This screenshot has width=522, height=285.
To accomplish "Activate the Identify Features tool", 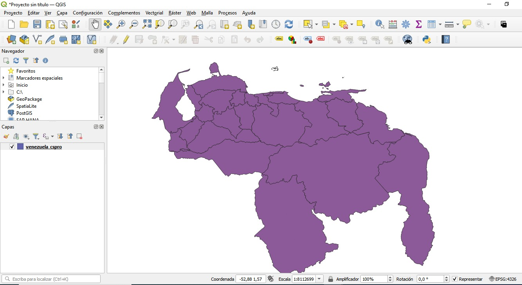I will point(380,24).
